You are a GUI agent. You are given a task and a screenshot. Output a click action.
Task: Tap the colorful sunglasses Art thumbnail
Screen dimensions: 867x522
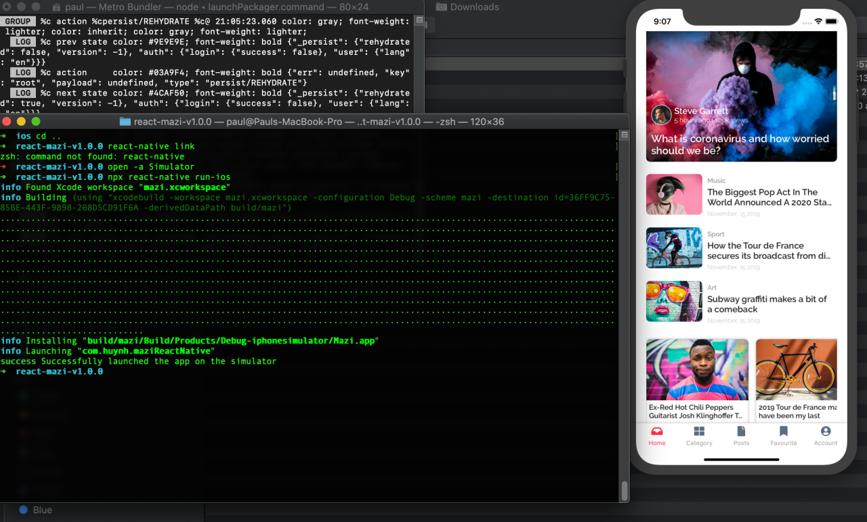click(674, 302)
